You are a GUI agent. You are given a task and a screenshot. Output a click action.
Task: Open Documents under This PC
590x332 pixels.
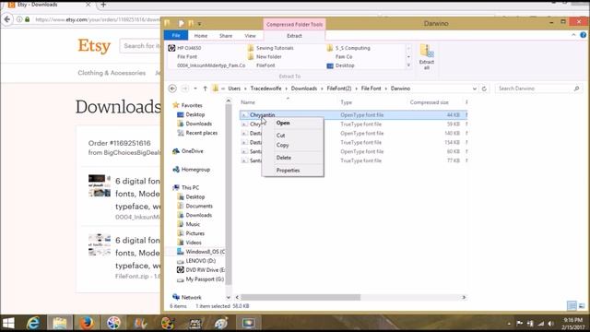tap(199, 206)
